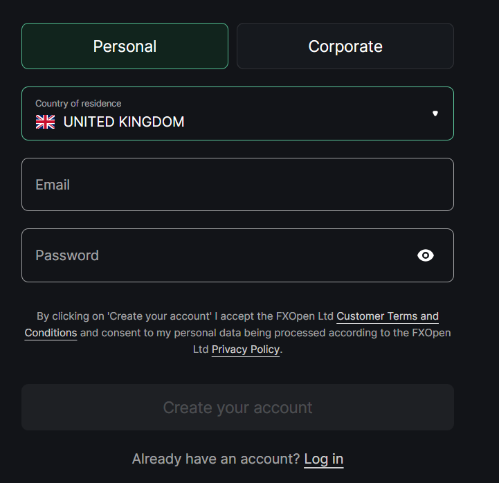Screen dimensions: 499x483
Task: Expand the country list using the arrow
Action: point(435,113)
